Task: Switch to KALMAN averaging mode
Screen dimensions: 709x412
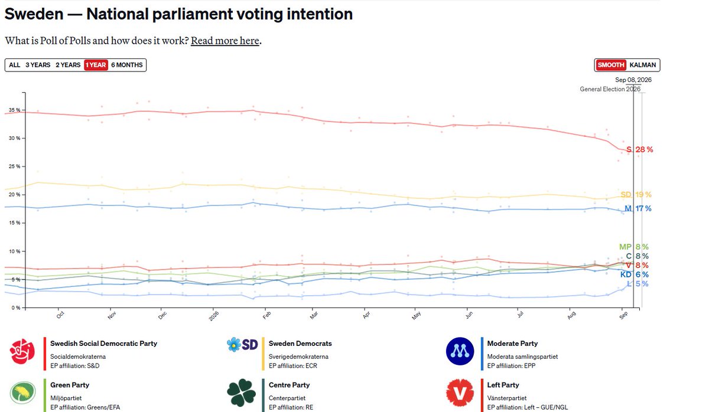Action: pos(642,65)
